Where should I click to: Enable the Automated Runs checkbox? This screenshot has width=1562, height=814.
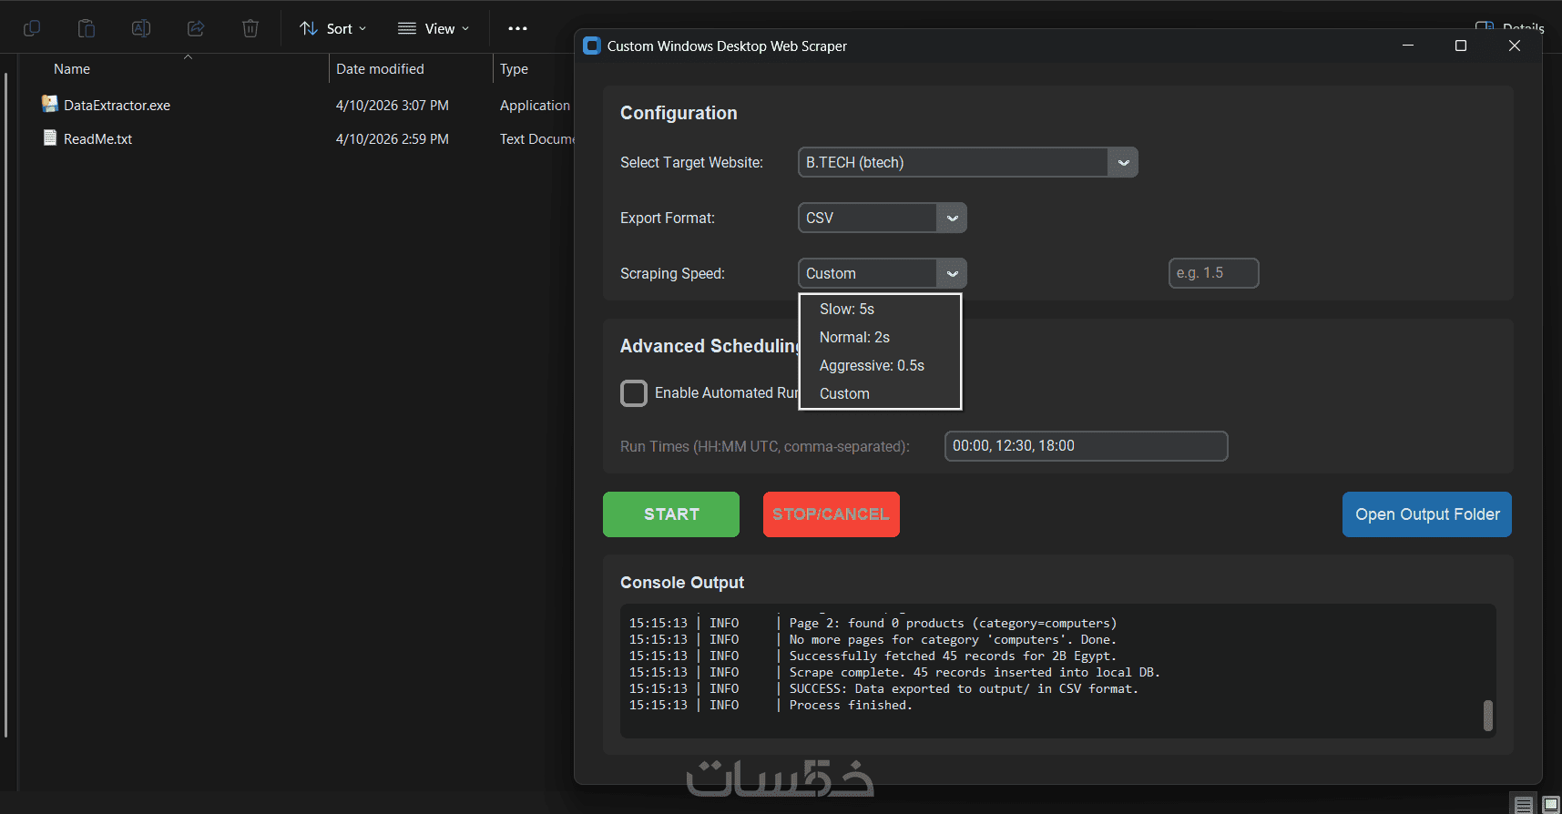(x=634, y=393)
